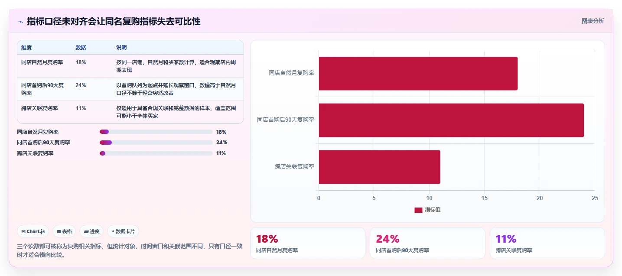Image resolution: width=622 pixels, height=276 pixels.
Task: Click the 11% value beside progress bar
Action: pos(221,153)
